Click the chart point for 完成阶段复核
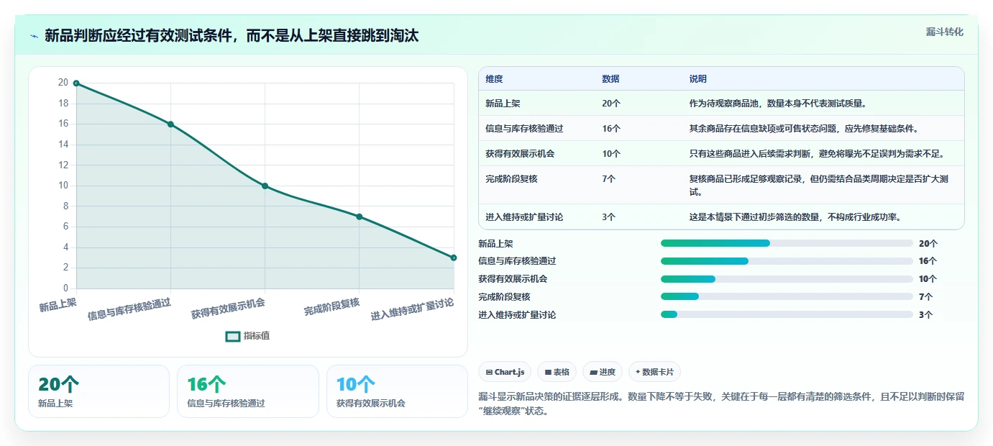This screenshot has height=446, width=993. 359,217
